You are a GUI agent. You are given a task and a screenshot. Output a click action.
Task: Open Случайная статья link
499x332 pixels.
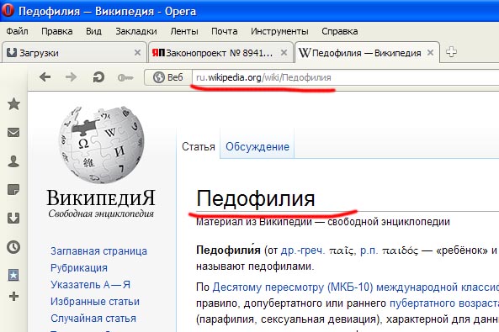tap(93, 318)
